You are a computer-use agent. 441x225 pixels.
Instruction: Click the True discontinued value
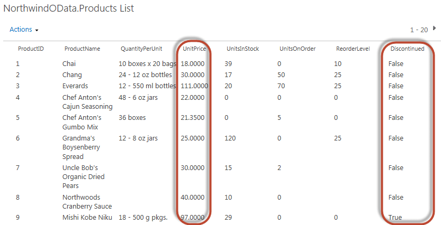(395, 218)
